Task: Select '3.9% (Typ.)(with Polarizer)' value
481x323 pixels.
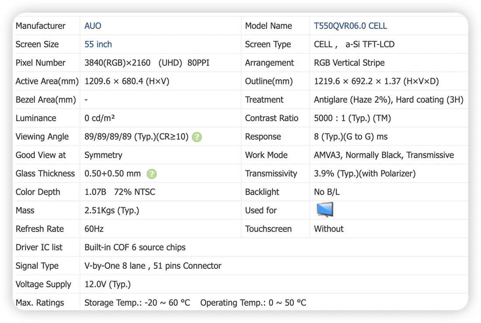Action: click(364, 174)
